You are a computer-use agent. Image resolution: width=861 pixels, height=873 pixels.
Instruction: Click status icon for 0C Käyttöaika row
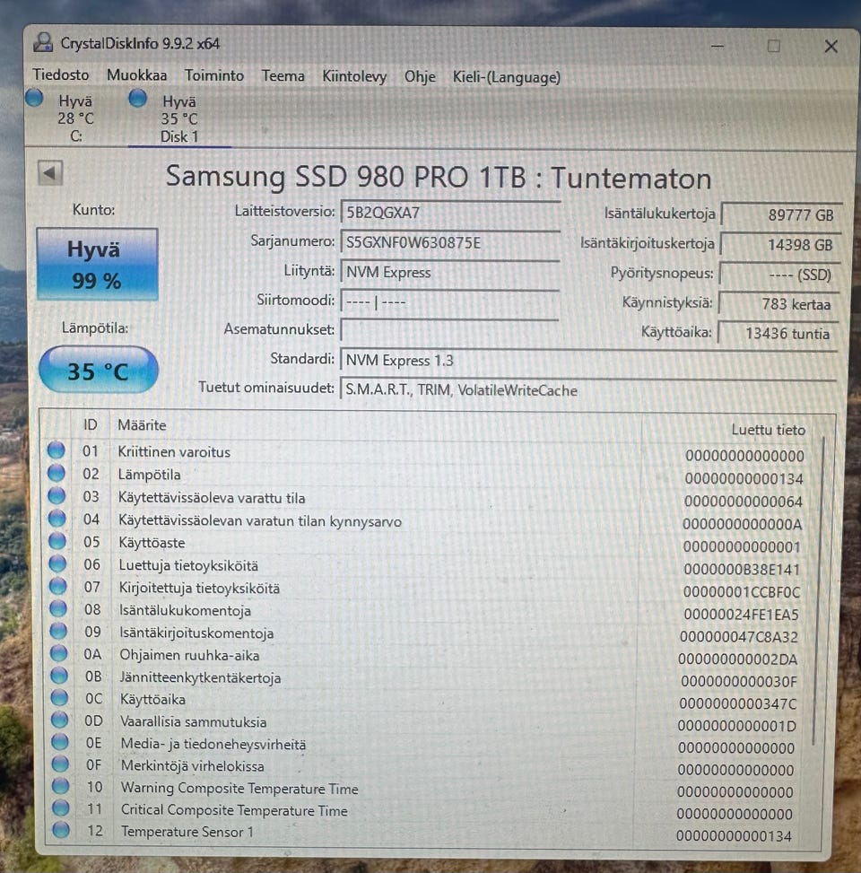(59, 698)
